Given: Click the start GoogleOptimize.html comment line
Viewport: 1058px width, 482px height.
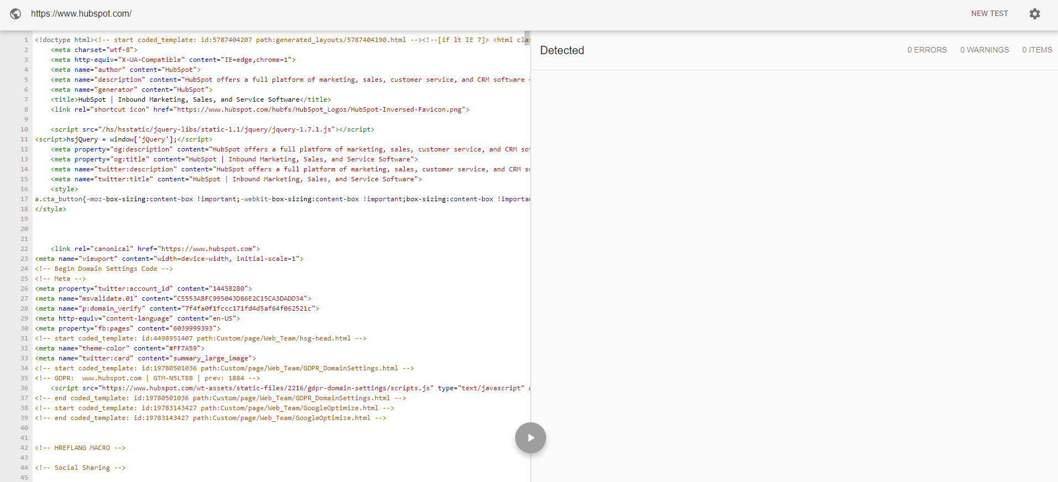Looking at the screenshot, I should 214,408.
